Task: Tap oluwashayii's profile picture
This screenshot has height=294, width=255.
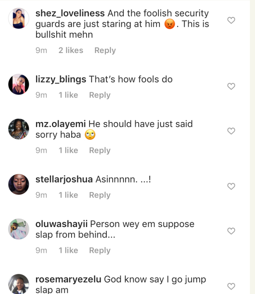Action: (18, 229)
